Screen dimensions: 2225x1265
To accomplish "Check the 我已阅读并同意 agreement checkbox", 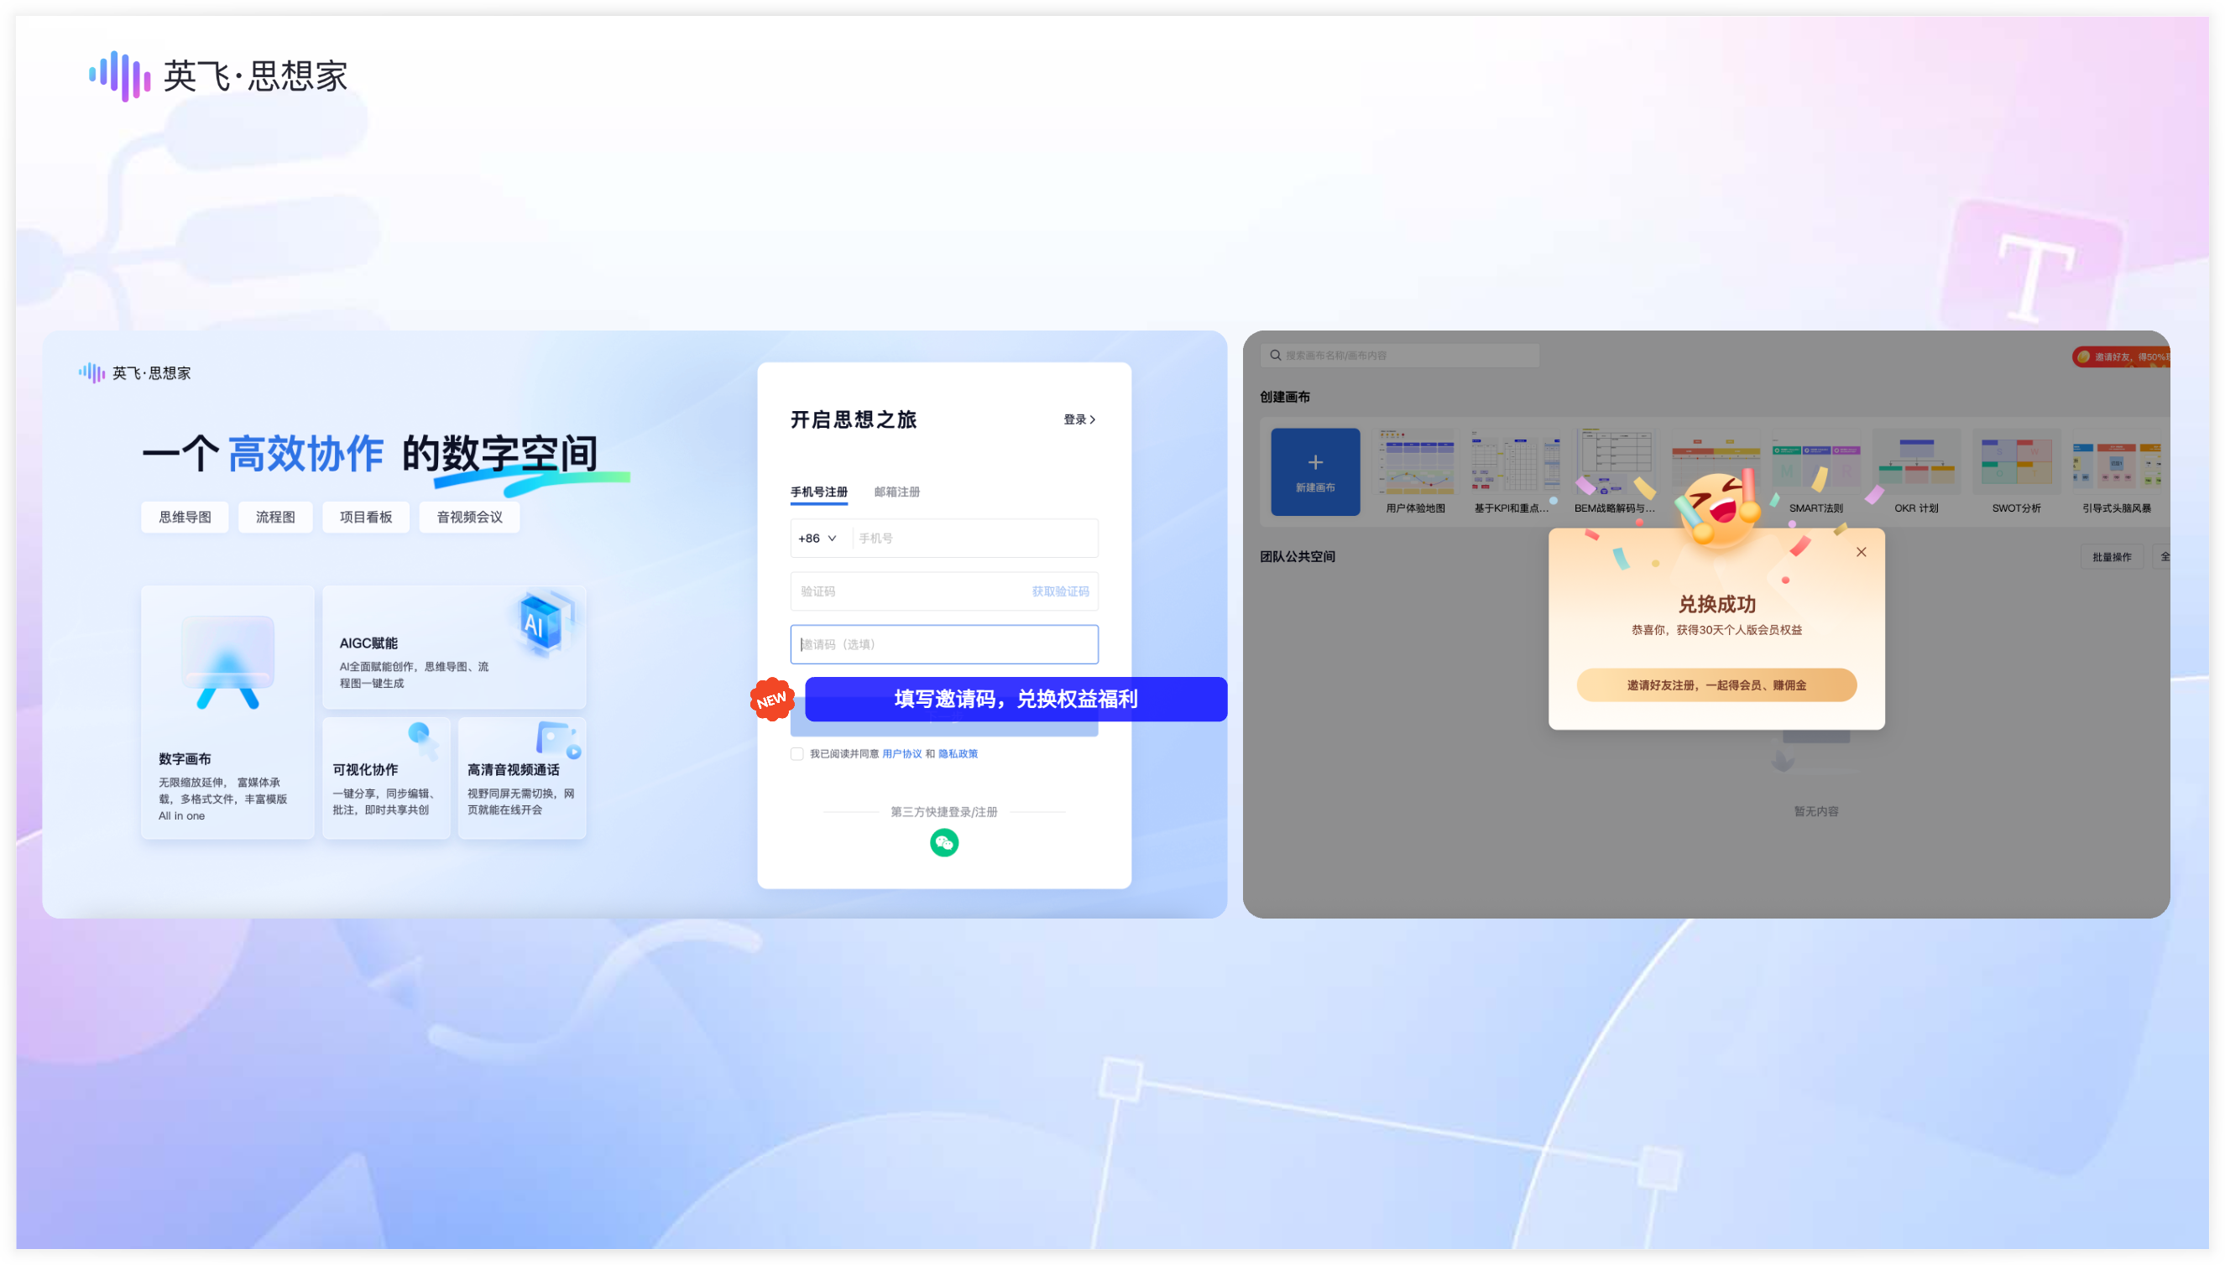I will [797, 753].
